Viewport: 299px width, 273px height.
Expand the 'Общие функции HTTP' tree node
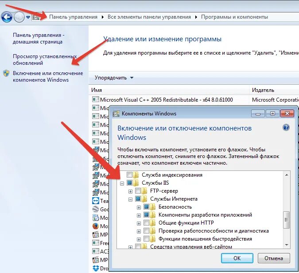[139, 224]
